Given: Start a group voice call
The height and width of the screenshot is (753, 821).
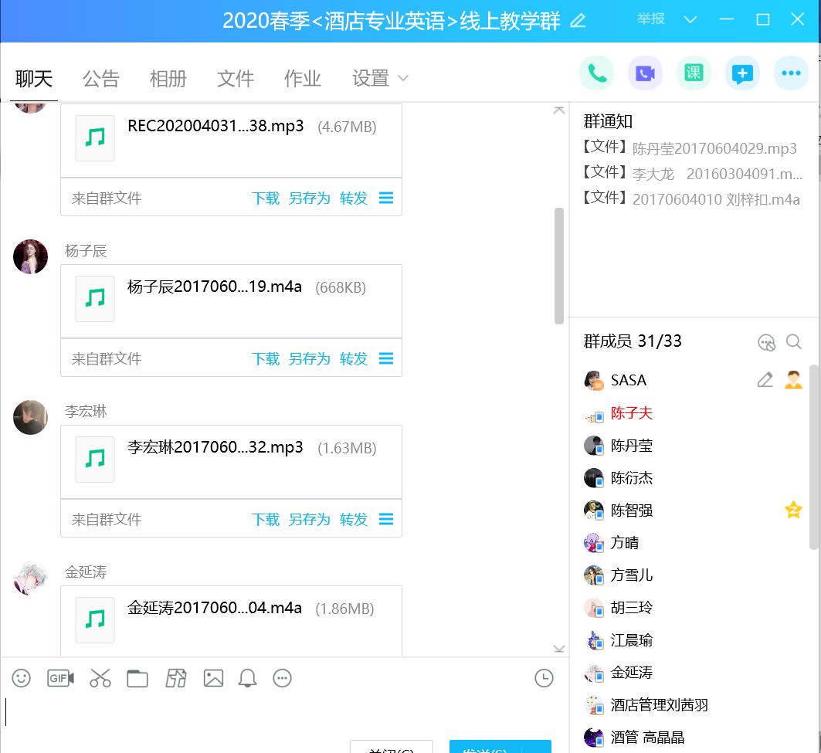Looking at the screenshot, I should click(x=596, y=73).
